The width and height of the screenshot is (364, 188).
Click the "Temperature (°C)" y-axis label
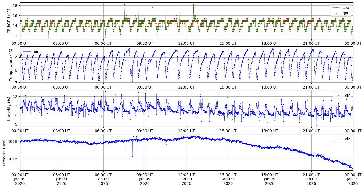point(11,65)
